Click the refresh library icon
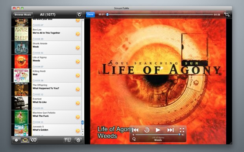The image size is (244, 152). pos(79,14)
